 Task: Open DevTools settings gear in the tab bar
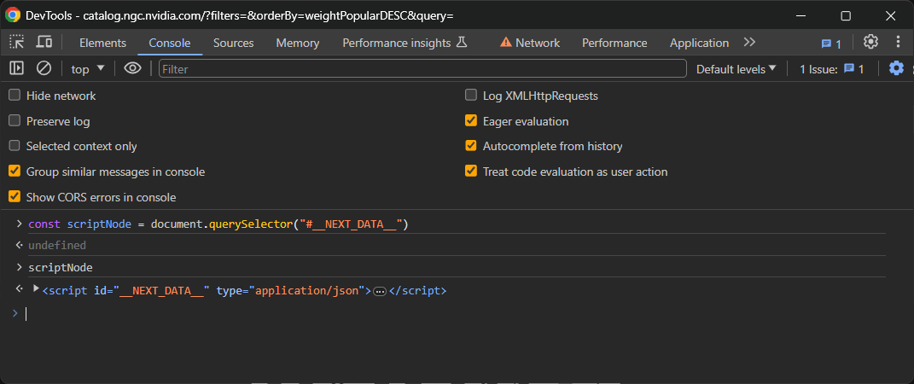tap(870, 42)
